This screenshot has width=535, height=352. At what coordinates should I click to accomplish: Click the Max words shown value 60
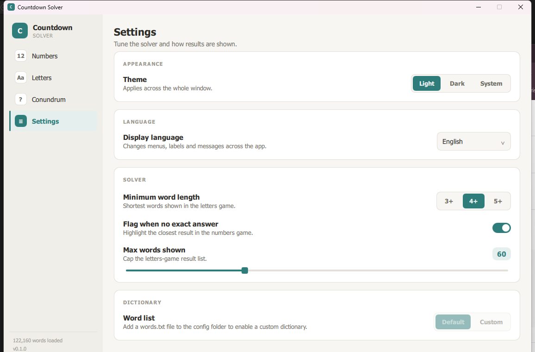pos(501,254)
